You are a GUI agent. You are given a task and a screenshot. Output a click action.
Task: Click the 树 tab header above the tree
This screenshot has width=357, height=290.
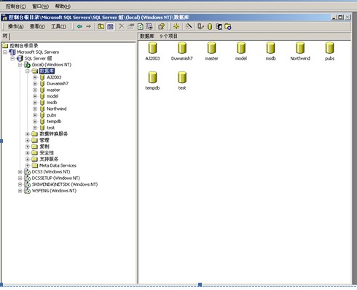click(5, 36)
